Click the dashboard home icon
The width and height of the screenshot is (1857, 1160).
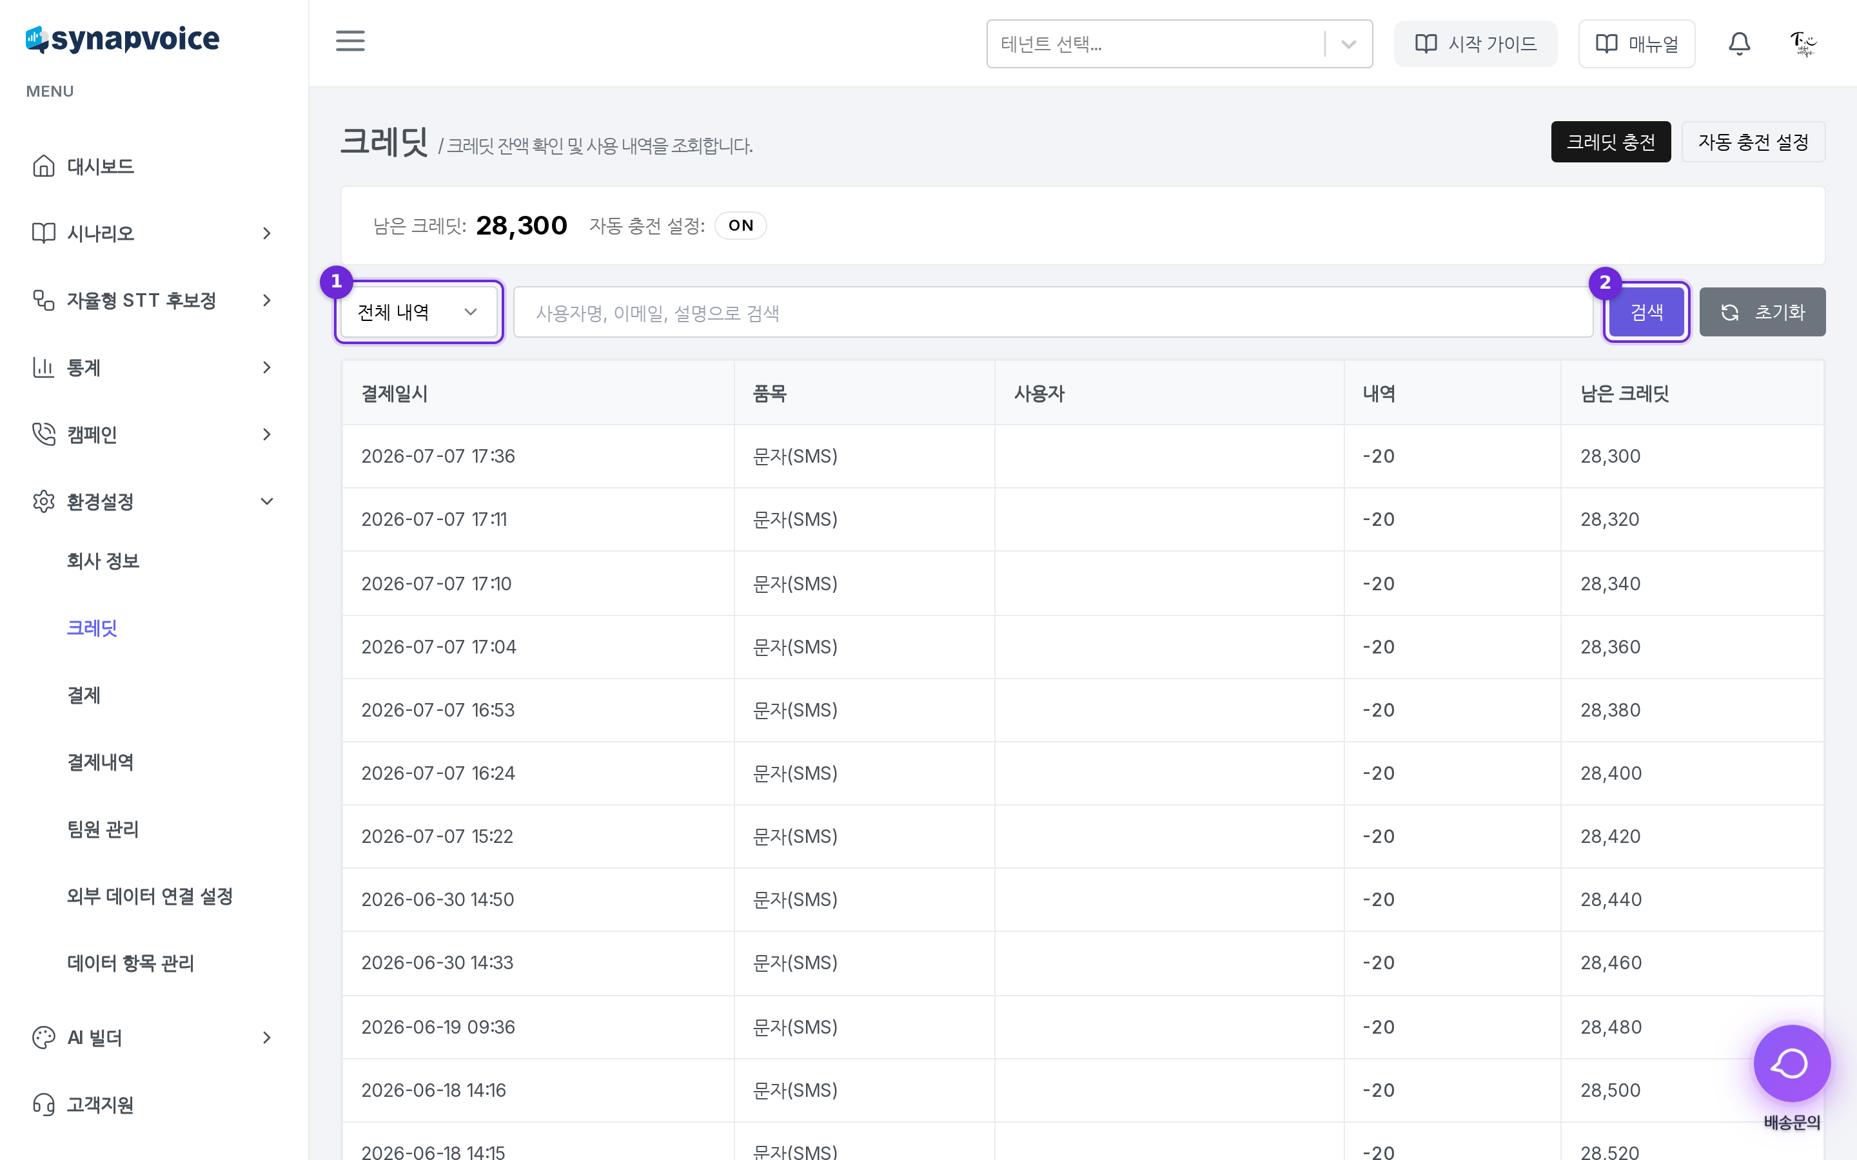click(x=44, y=166)
